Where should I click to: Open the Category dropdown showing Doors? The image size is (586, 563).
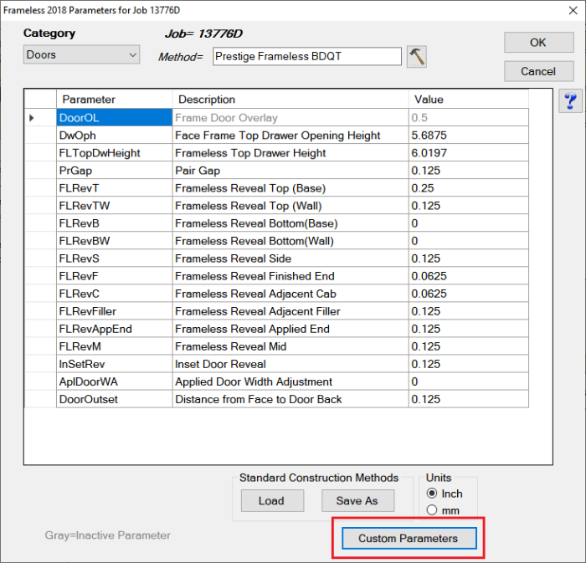pyautogui.click(x=81, y=54)
